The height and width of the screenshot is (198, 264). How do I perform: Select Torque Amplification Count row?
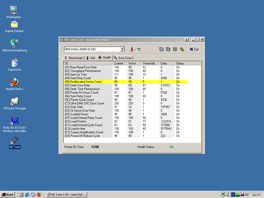(126, 132)
